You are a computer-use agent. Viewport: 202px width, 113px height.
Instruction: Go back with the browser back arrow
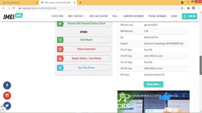tap(3, 8)
